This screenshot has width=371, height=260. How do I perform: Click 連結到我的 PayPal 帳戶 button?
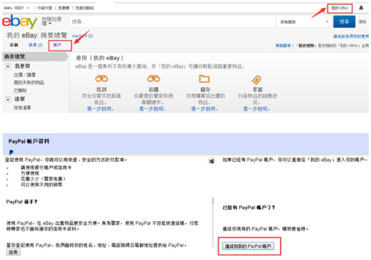coord(248,246)
